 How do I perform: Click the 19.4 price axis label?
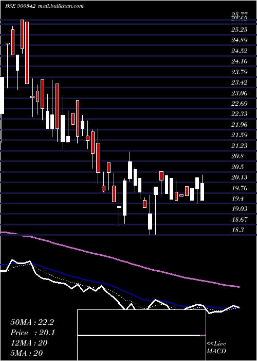click(237, 199)
